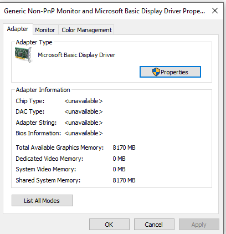
Task: Click the UAC shield icon on Properties
Action: 156,72
